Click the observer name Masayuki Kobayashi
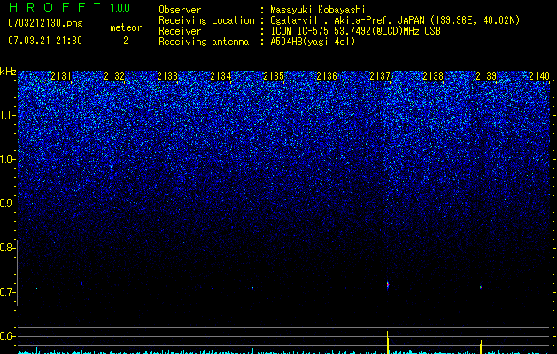The height and width of the screenshot is (354, 557). pyautogui.click(x=318, y=10)
